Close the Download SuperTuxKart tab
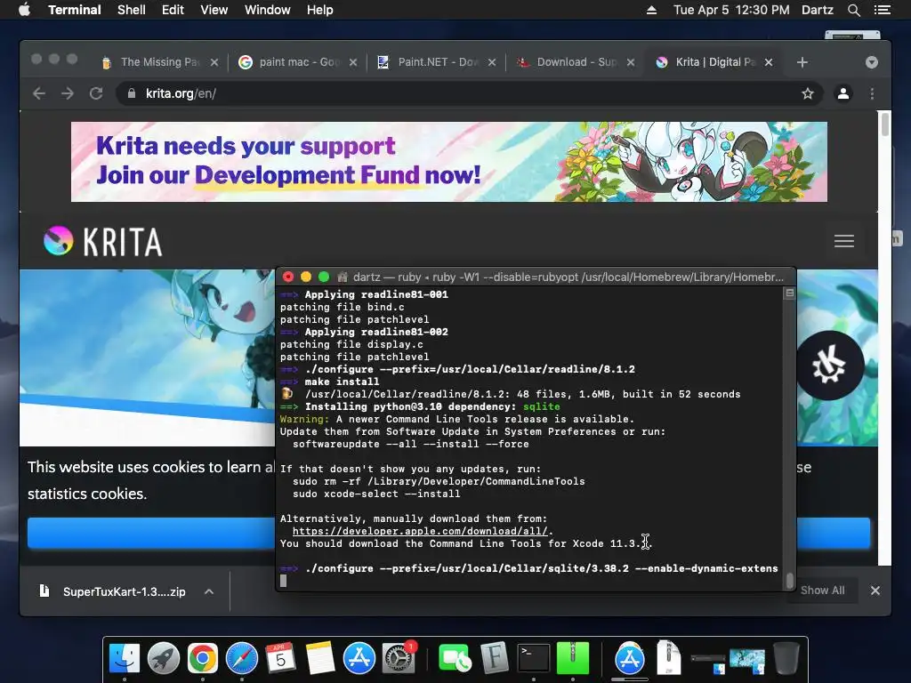 (x=631, y=62)
